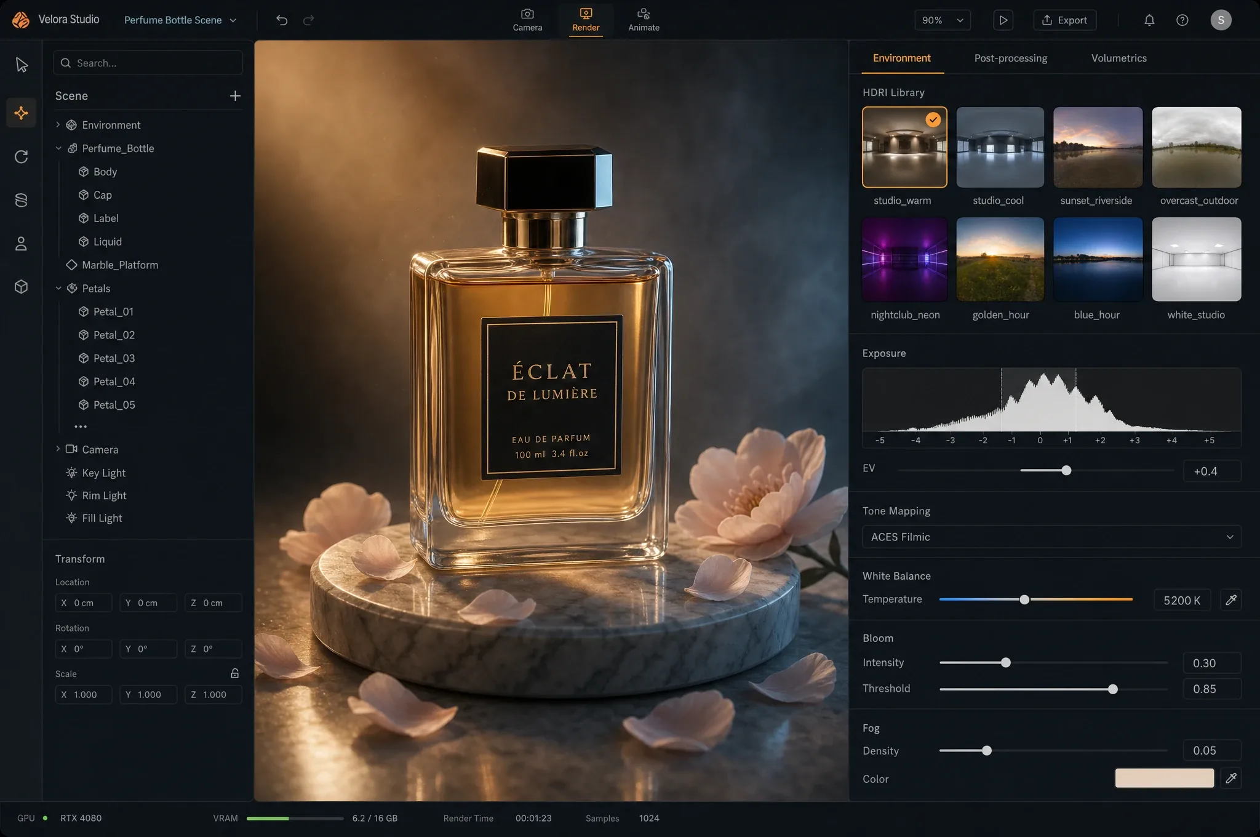This screenshot has height=837, width=1260.
Task: Show more petals via the ellipsis row
Action: pyautogui.click(x=81, y=427)
